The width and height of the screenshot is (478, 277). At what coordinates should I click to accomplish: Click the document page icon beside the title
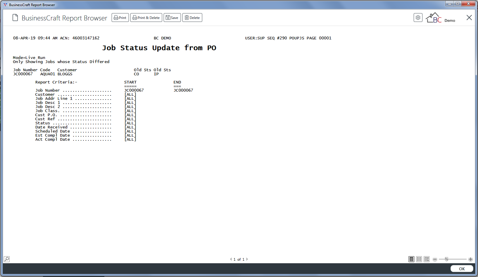click(x=15, y=18)
